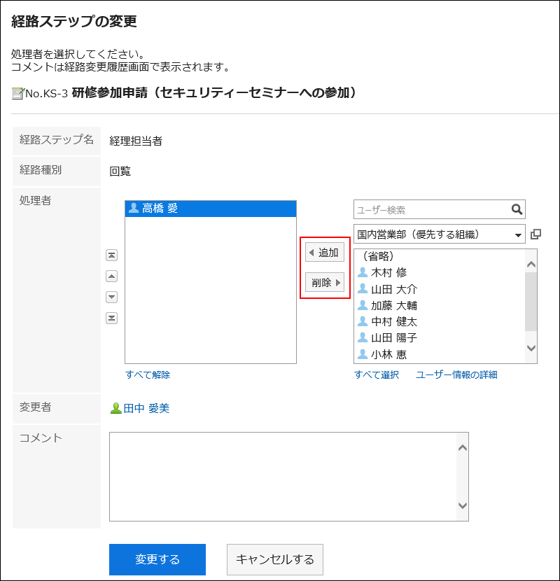Click the 変更する button
The width and height of the screenshot is (560, 581).
157,559
